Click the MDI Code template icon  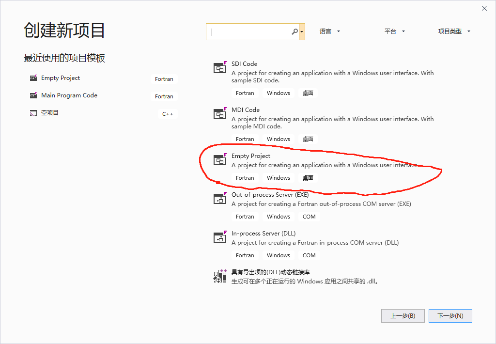click(x=220, y=114)
